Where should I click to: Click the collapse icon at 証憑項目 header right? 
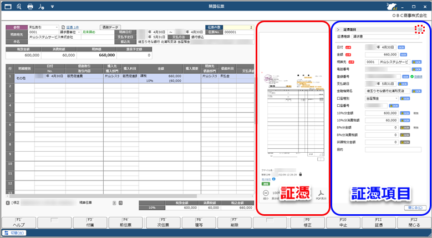[420, 29]
